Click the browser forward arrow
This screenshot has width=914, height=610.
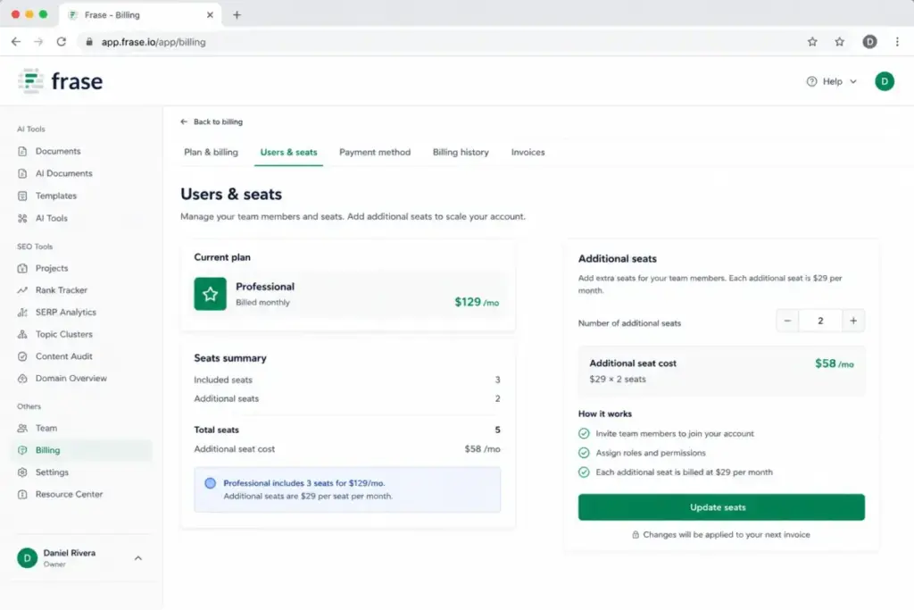coord(38,41)
